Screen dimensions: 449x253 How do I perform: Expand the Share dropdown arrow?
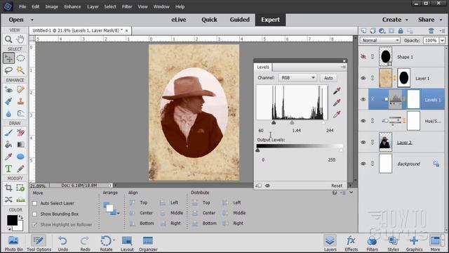pyautogui.click(x=441, y=20)
